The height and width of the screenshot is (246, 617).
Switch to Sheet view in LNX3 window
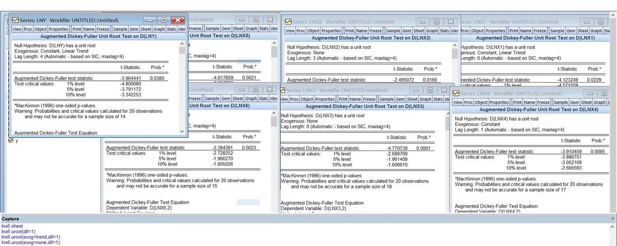[x=412, y=99]
